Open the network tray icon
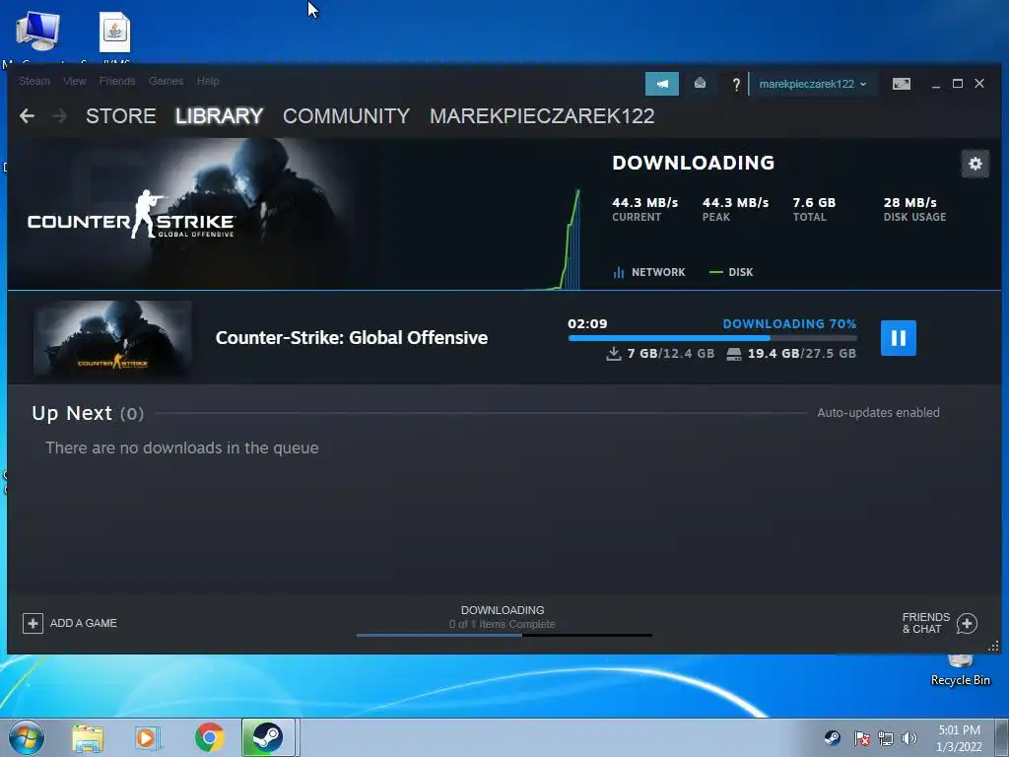 [886, 738]
